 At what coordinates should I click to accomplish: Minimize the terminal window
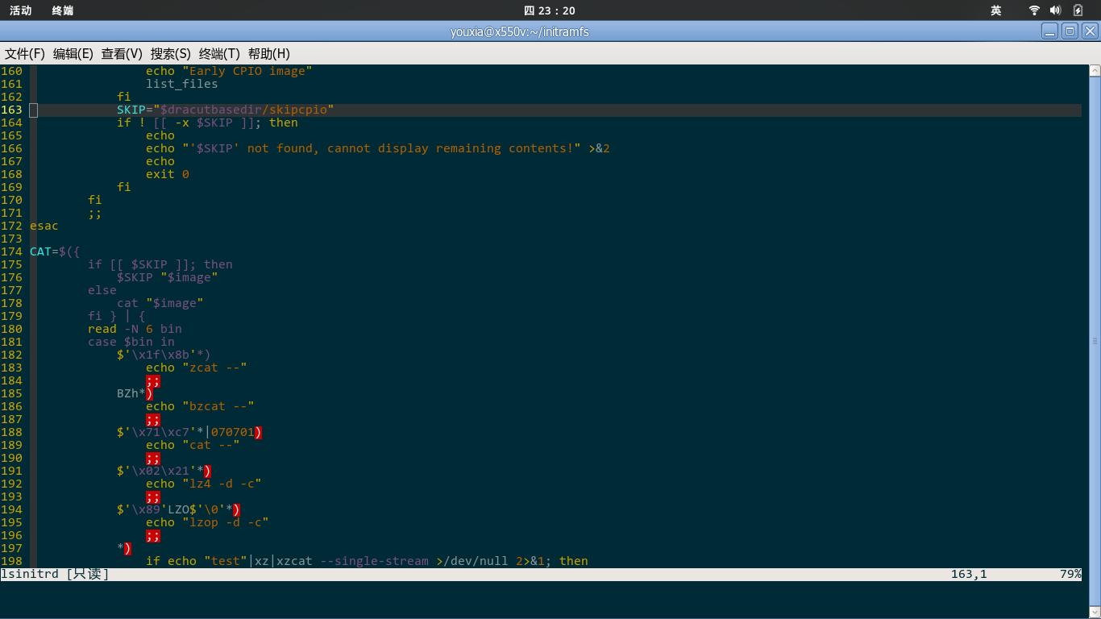tap(1049, 31)
